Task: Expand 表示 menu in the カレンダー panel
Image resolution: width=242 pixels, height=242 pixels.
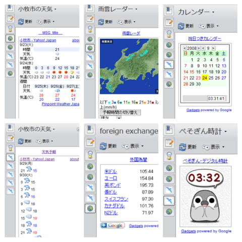Action: click(209, 26)
